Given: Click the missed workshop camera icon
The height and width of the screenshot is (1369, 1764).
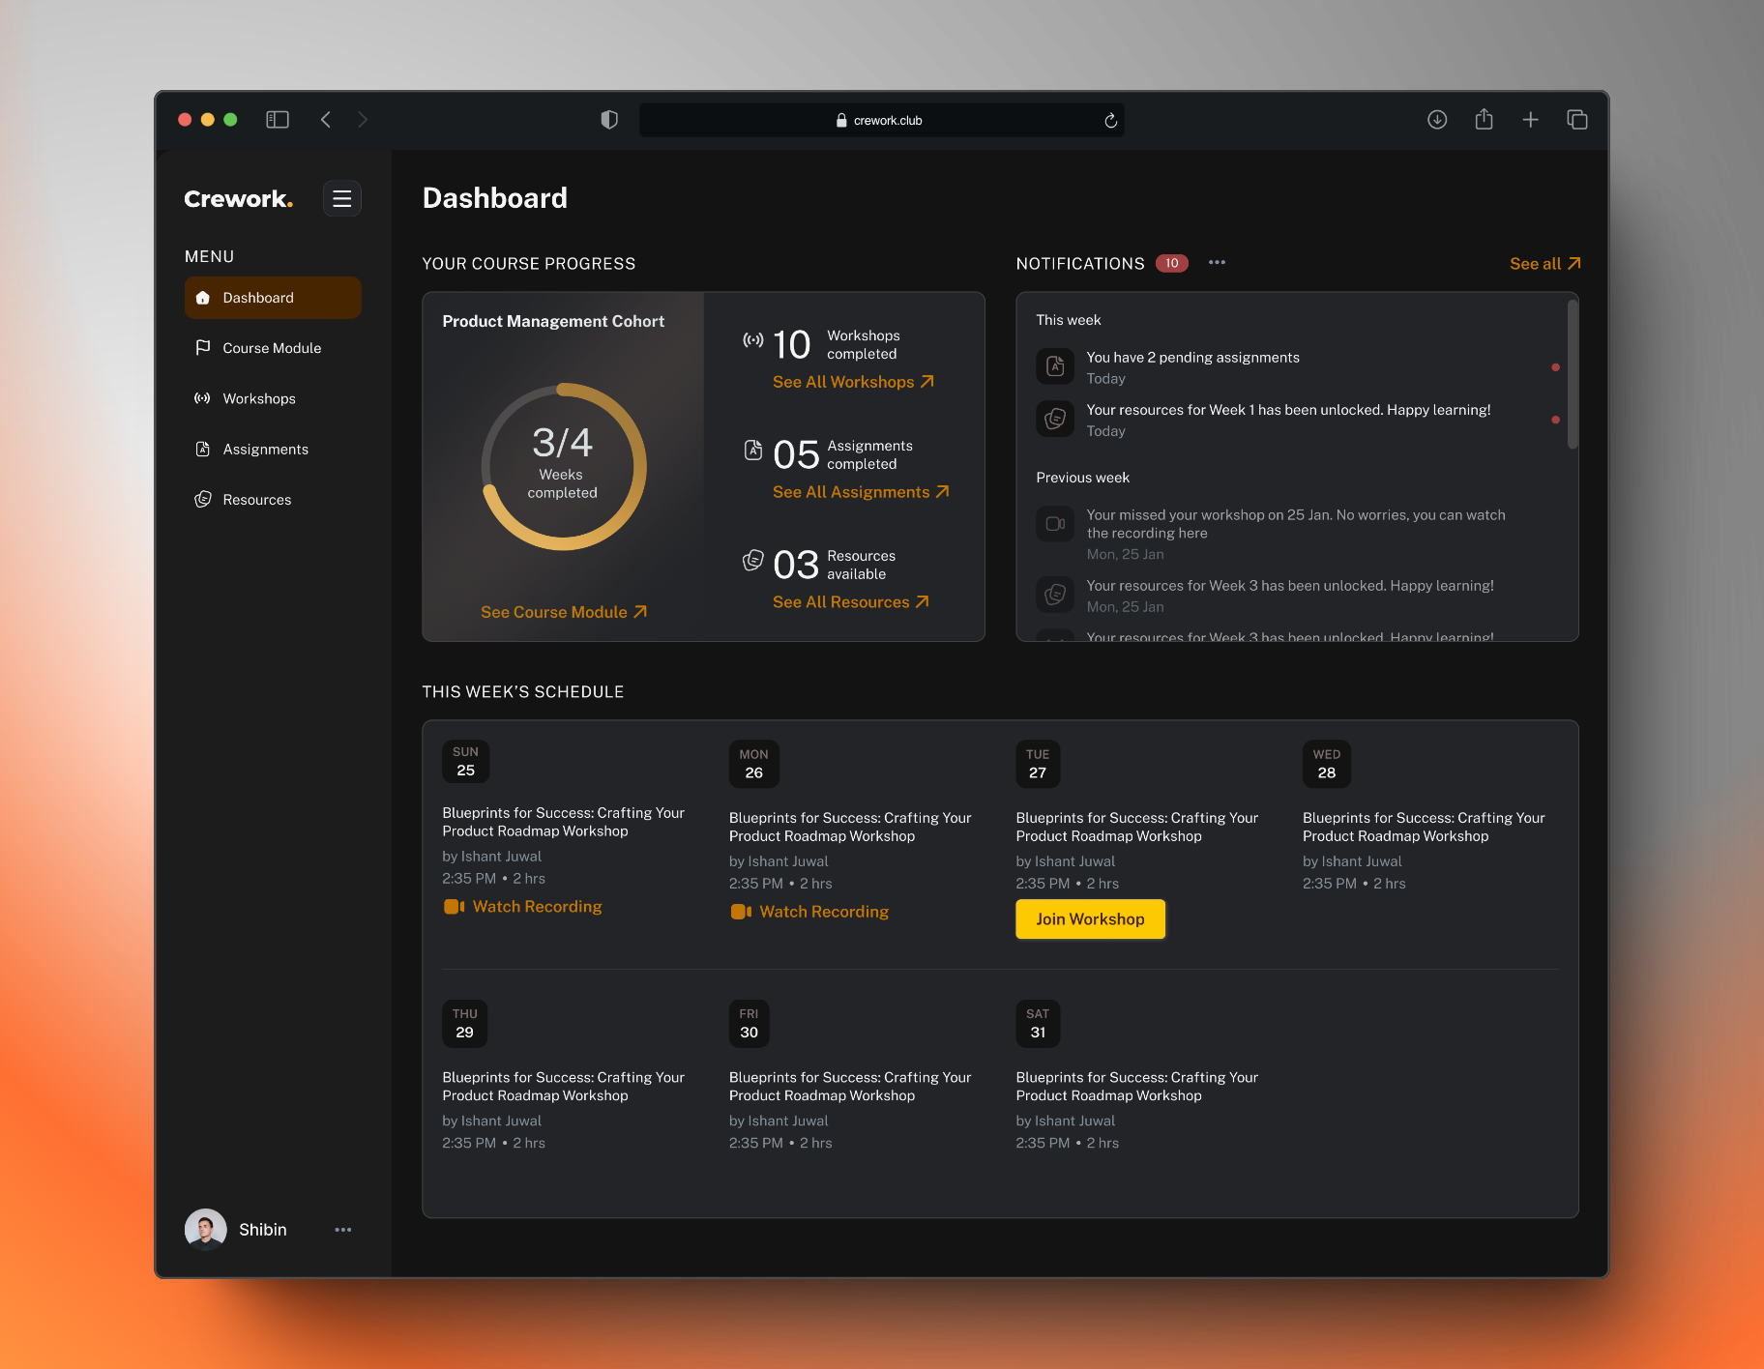Looking at the screenshot, I should [1055, 524].
